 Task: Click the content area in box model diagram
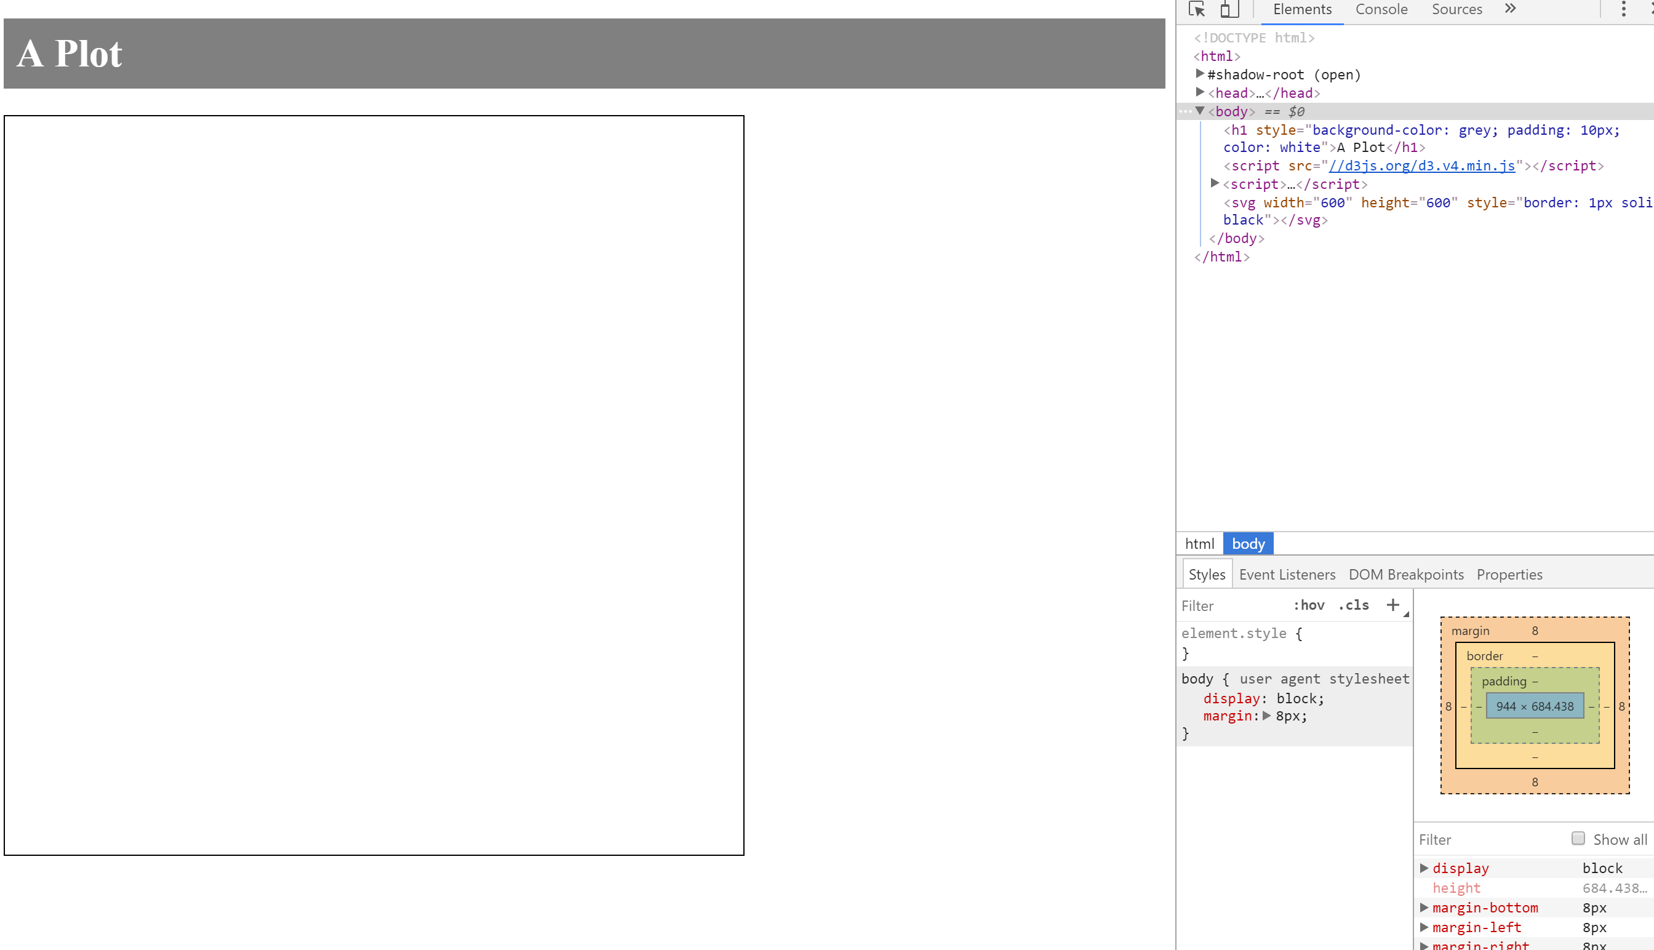pyautogui.click(x=1535, y=706)
